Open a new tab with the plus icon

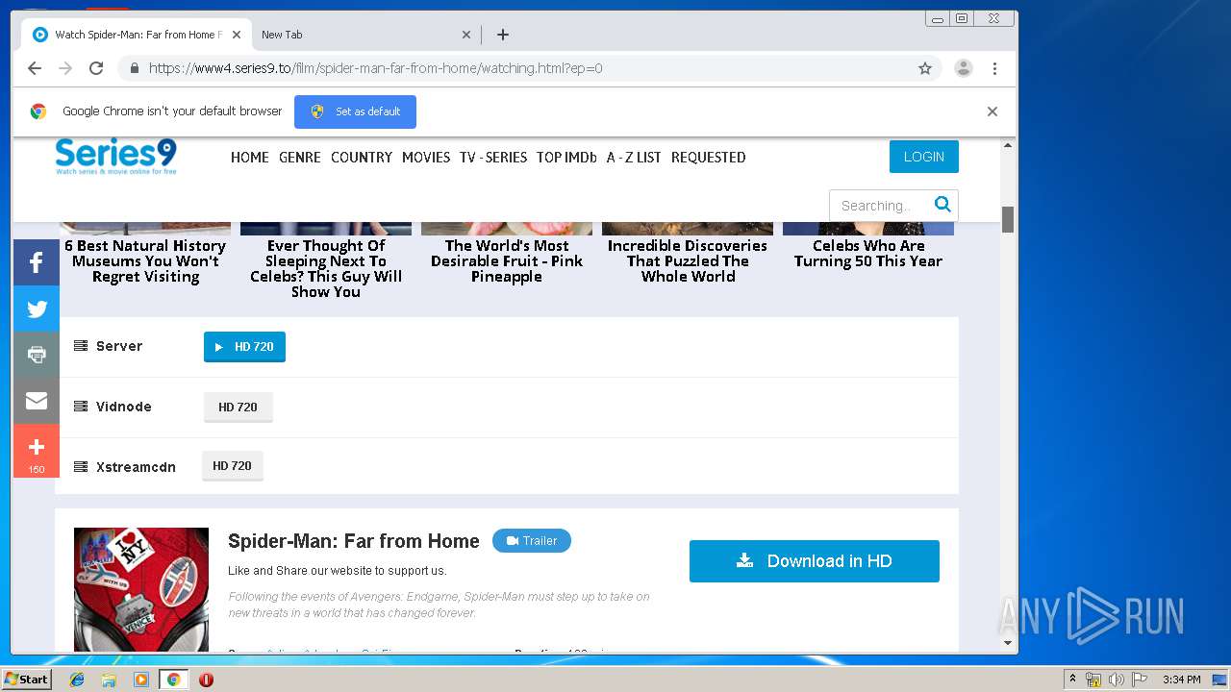point(503,35)
